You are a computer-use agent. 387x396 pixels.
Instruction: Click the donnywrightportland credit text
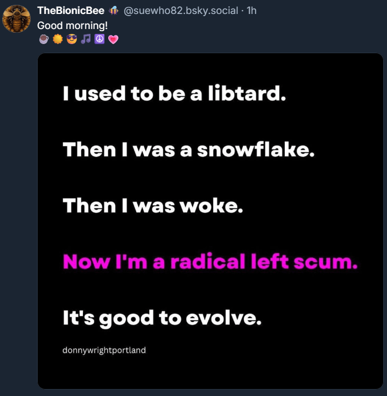point(104,350)
